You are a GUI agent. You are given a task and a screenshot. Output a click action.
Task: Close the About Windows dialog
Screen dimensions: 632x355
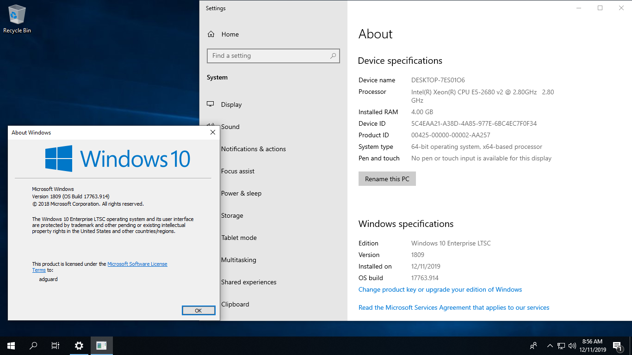tap(213, 132)
